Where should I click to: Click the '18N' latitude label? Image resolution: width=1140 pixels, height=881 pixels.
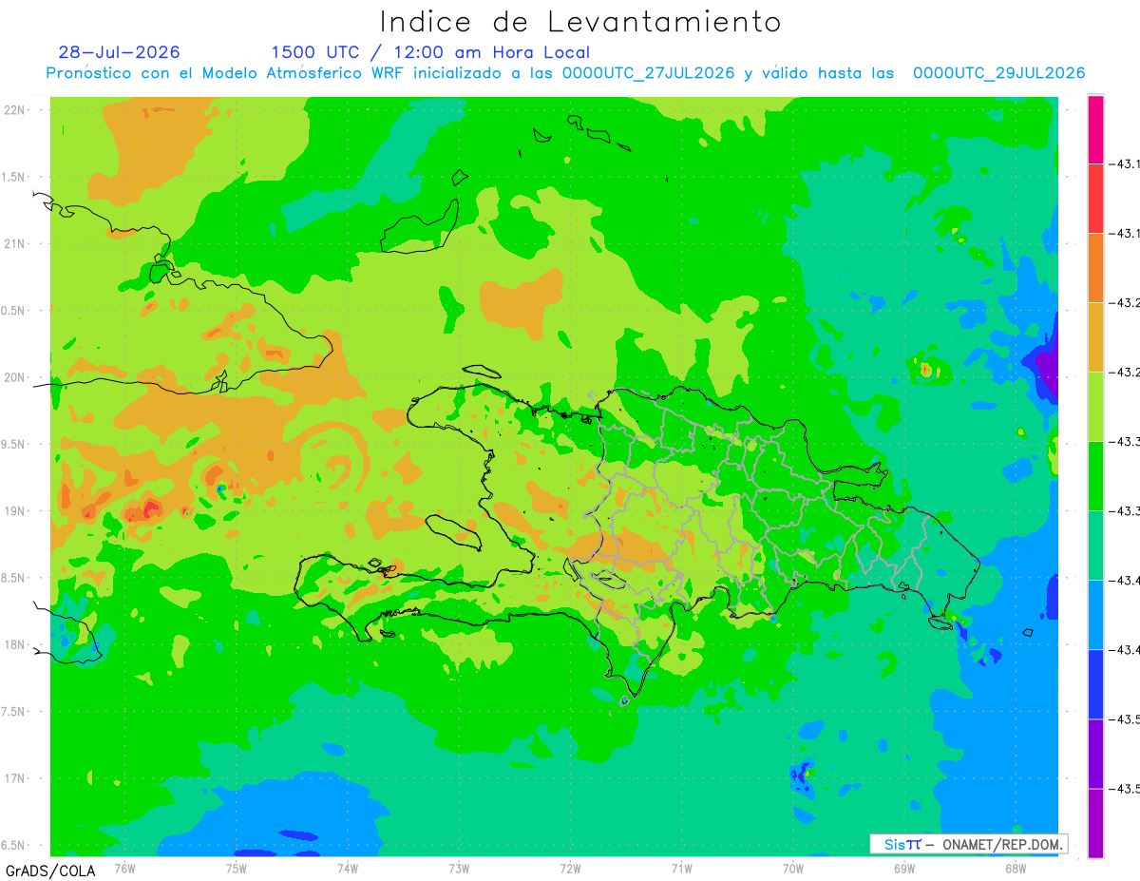tap(15, 645)
